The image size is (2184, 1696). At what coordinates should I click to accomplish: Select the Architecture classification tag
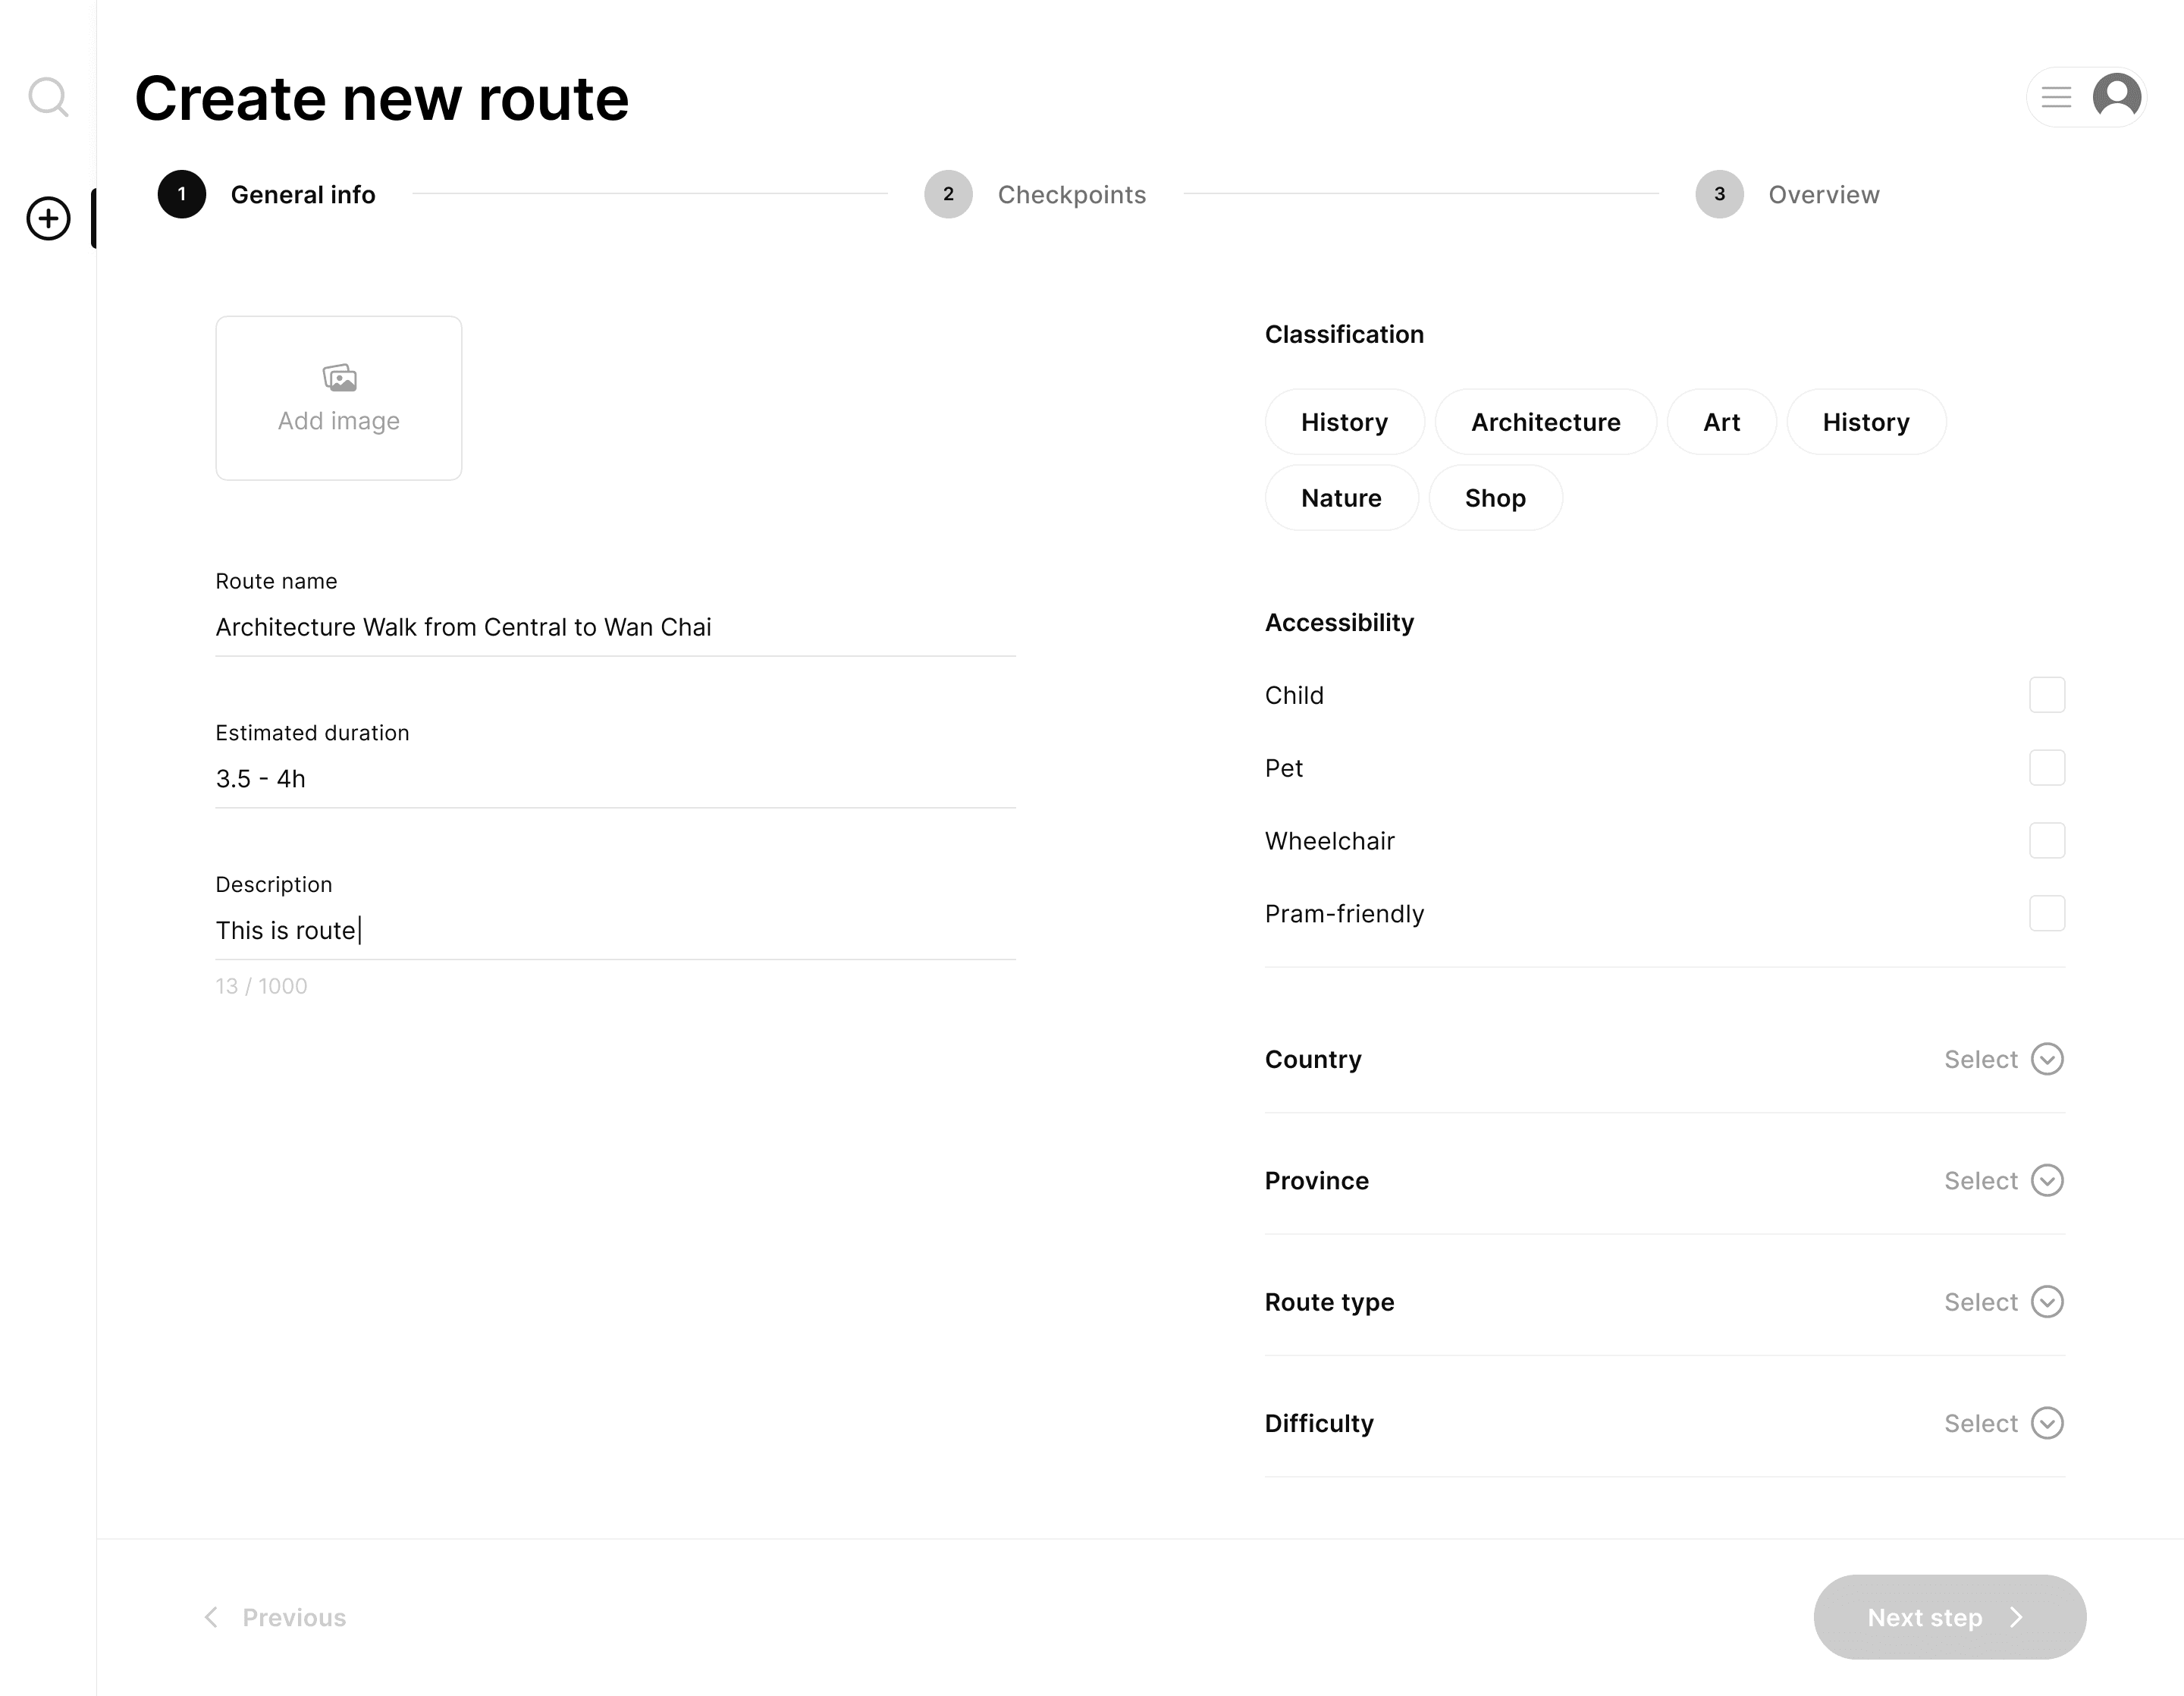click(x=1545, y=422)
